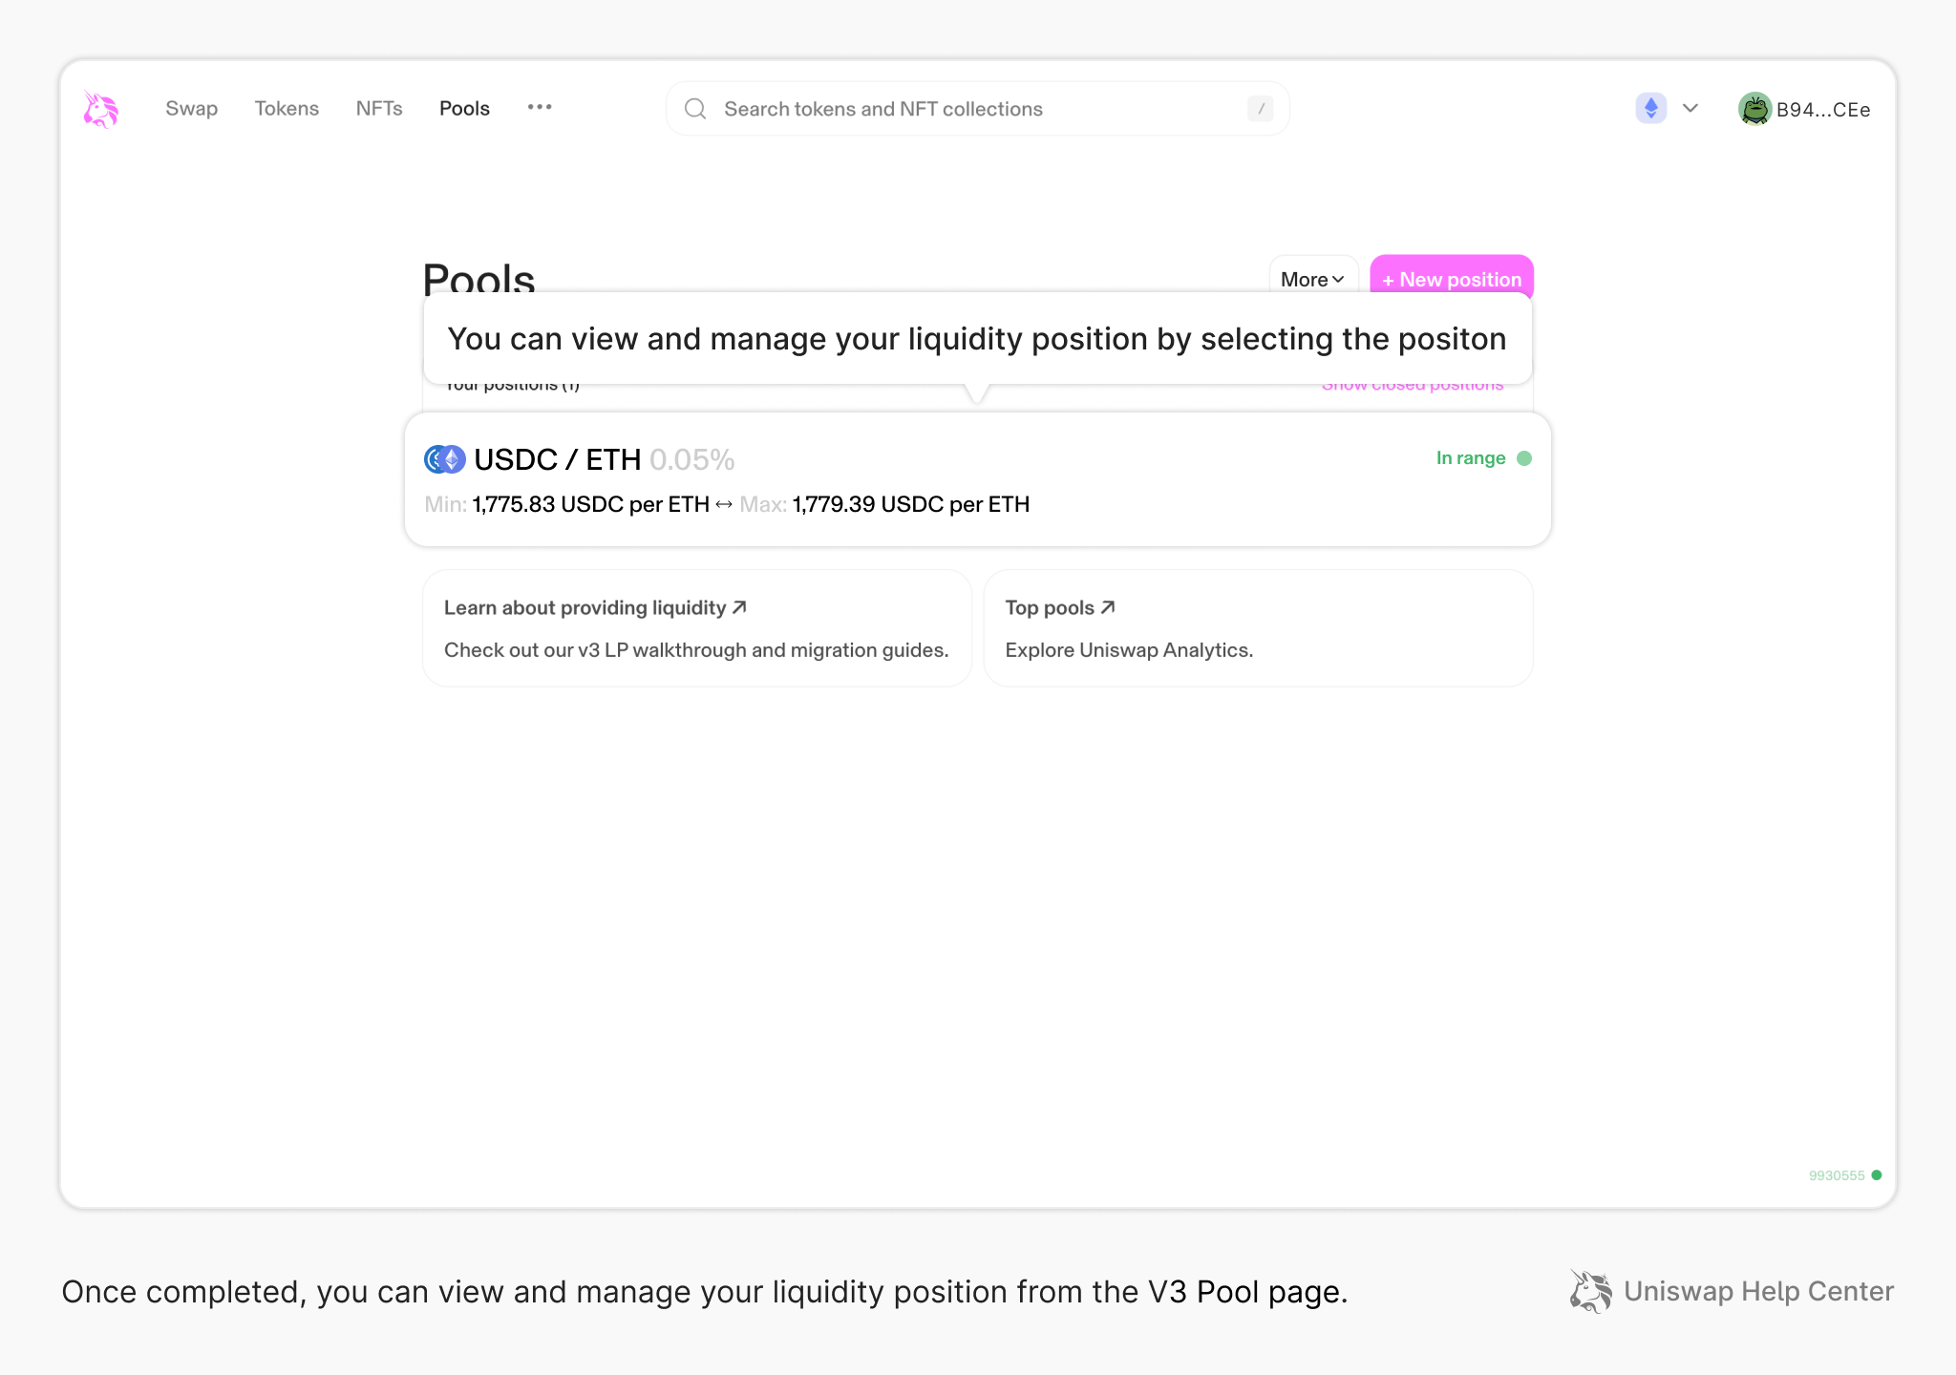Select the USDC/ETH 0.05% position card
The image size is (1956, 1375).
pyautogui.click(x=976, y=479)
